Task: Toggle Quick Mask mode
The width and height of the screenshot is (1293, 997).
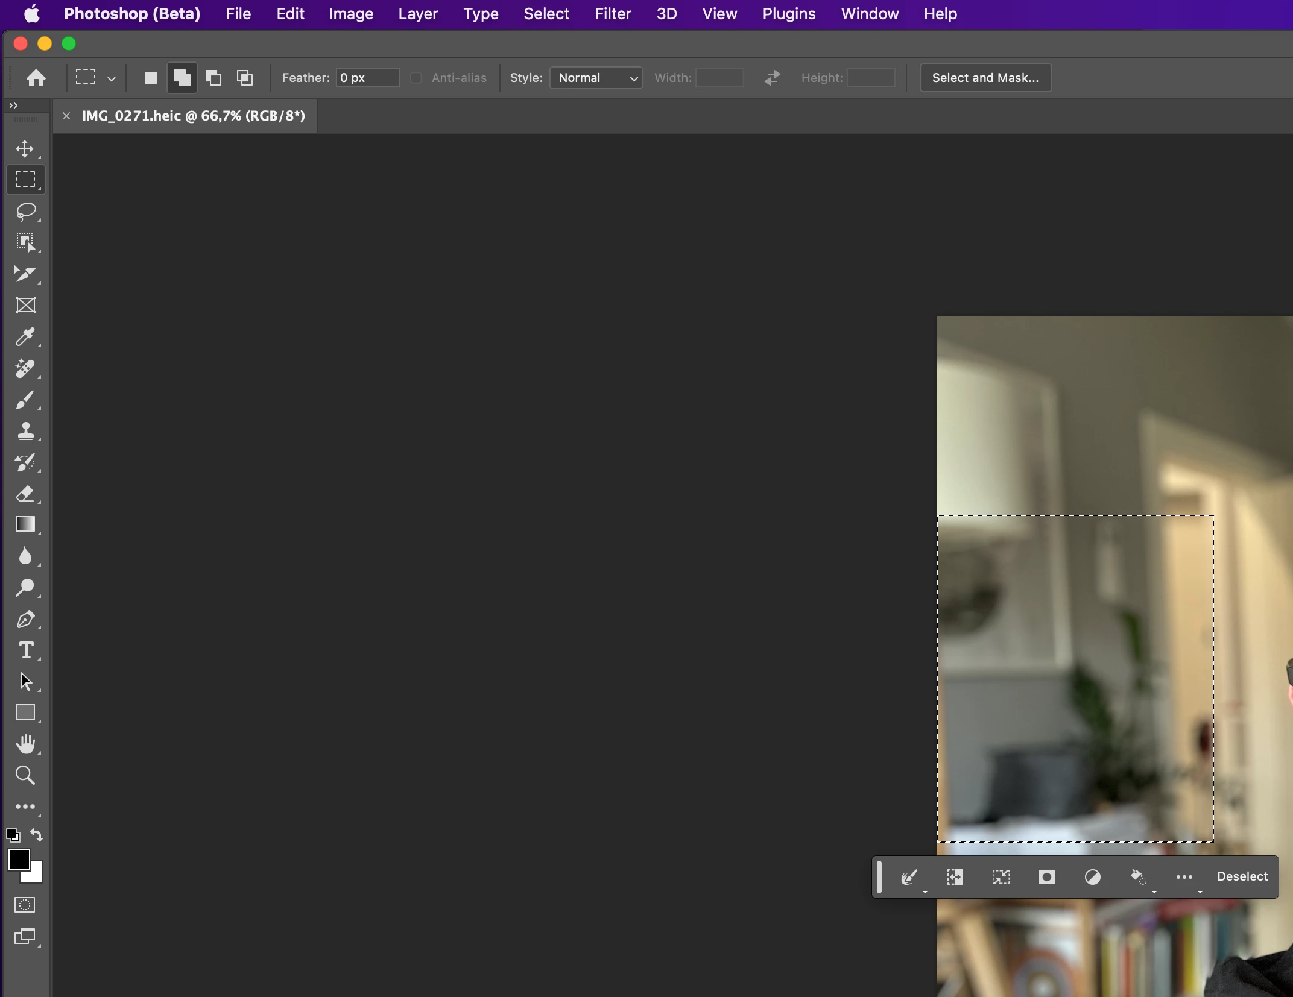Action: point(25,905)
